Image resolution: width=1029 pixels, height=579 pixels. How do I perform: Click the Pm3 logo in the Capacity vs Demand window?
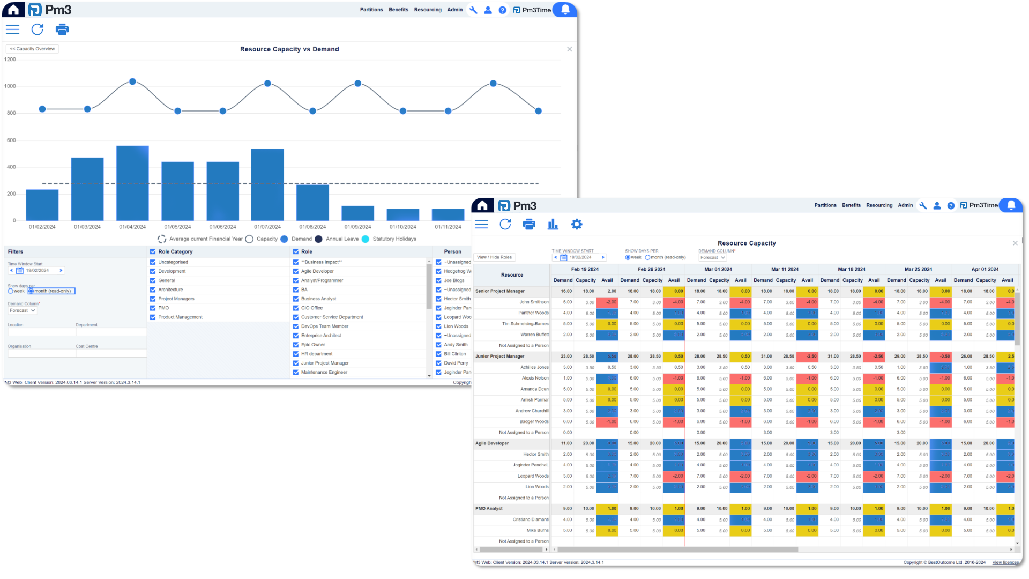coord(49,10)
